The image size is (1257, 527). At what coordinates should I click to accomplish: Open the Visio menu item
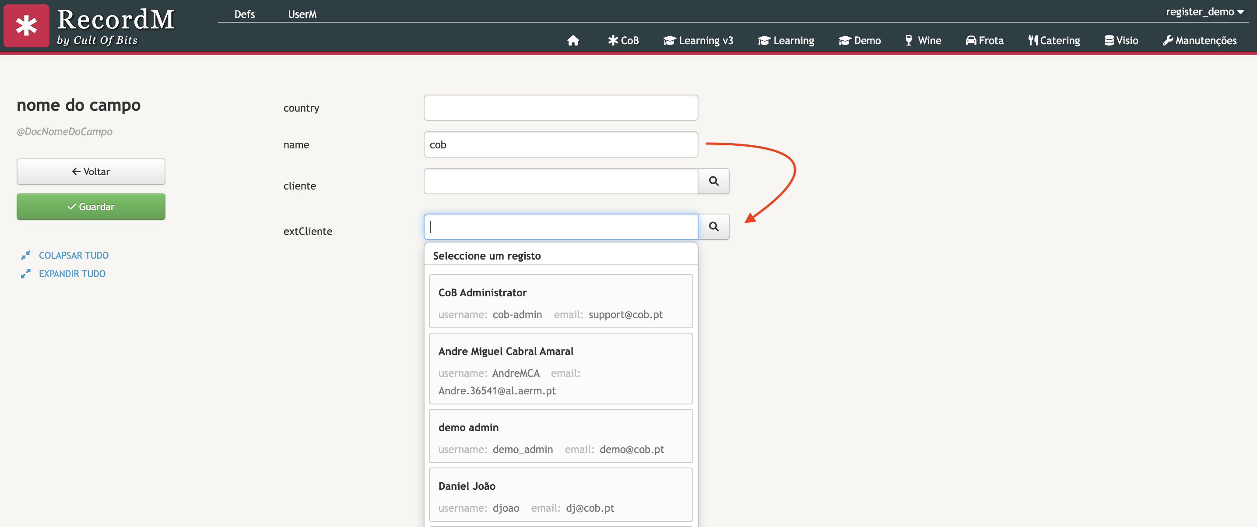pyautogui.click(x=1121, y=41)
